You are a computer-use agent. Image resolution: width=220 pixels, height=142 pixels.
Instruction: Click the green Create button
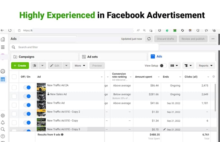(x=20, y=66)
